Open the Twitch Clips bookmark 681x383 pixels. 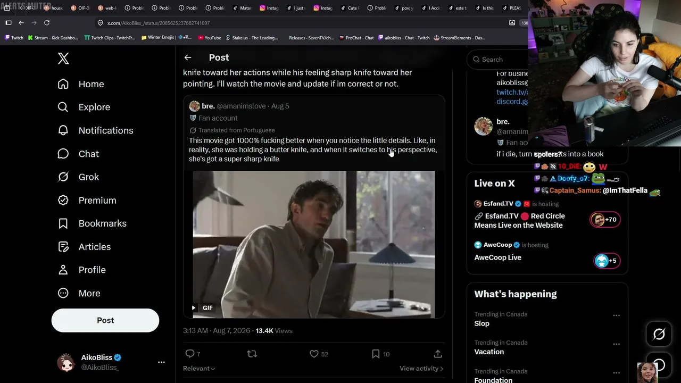click(110, 38)
